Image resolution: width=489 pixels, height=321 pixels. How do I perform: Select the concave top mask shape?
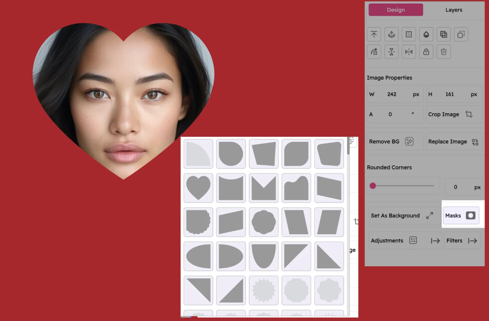(x=231, y=188)
